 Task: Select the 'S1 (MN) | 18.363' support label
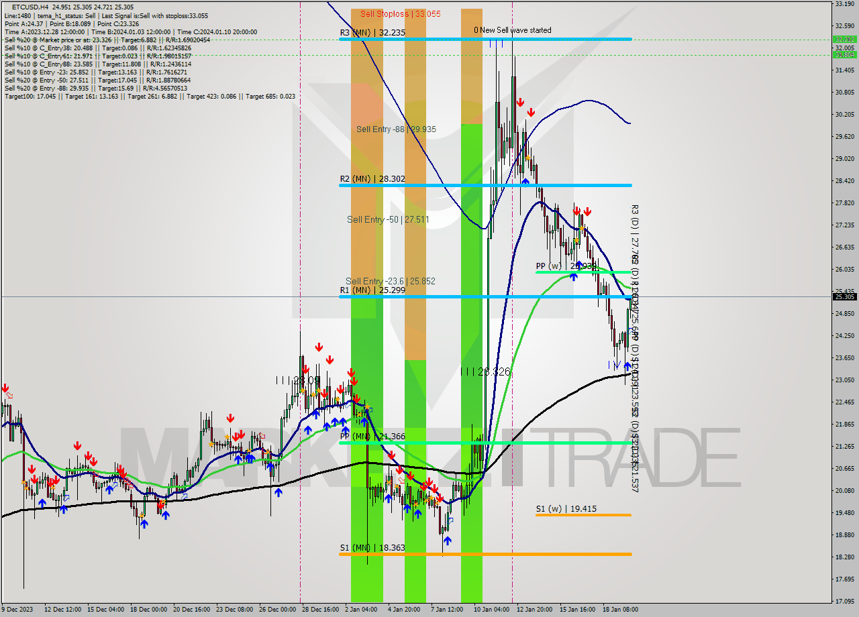pyautogui.click(x=372, y=548)
